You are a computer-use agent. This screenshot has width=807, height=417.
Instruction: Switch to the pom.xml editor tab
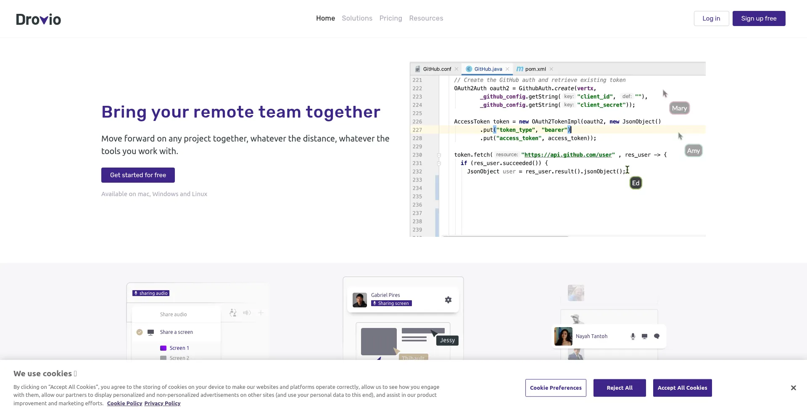[535, 69]
